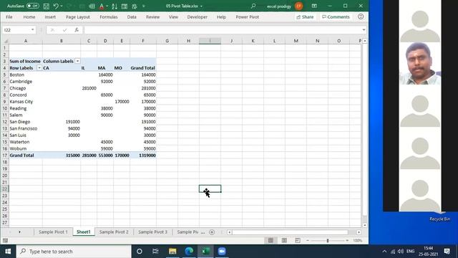Open the 05 Pivot Table.xlsx file name dropdown

coord(201,6)
